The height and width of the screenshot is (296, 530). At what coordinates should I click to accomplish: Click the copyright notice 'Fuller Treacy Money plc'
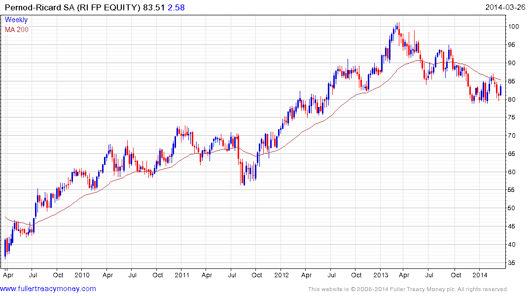422,289
